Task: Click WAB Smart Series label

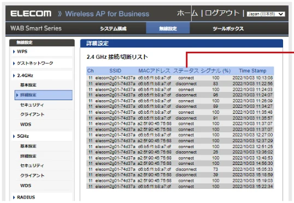Action: point(36,28)
